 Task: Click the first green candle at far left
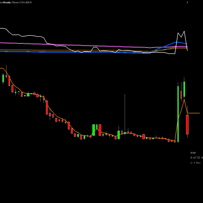point(3,78)
